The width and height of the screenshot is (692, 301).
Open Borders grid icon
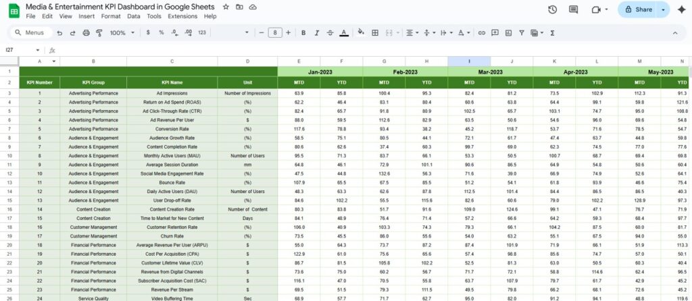coord(375,32)
